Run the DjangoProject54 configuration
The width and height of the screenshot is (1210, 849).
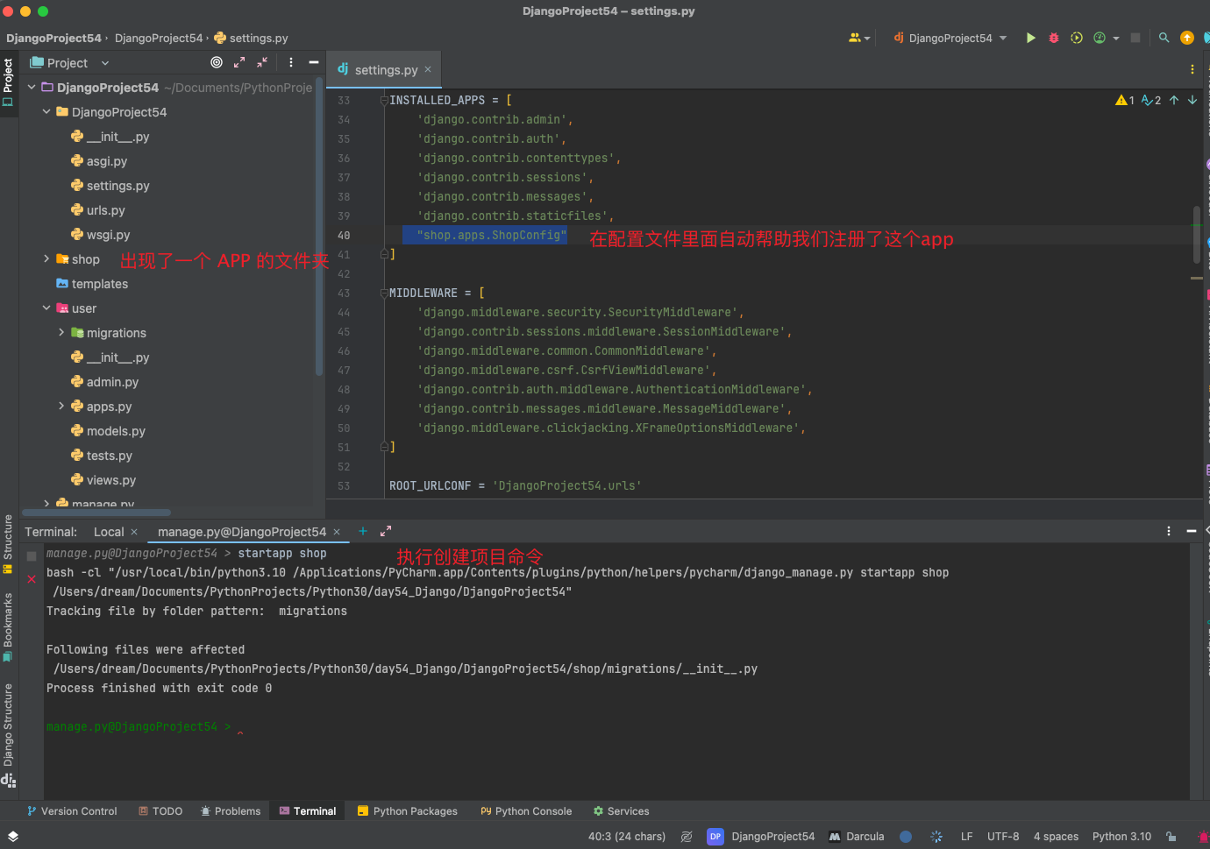[x=1031, y=38]
